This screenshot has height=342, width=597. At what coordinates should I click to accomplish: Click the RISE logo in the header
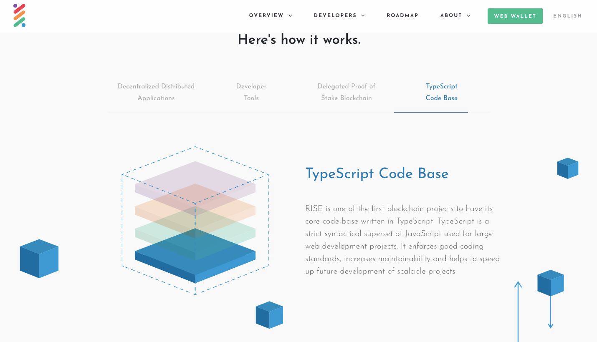coord(20,15)
